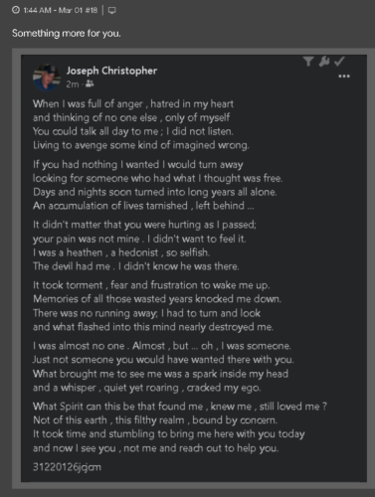Click the funnel filter icon on the post
The width and height of the screenshot is (375, 497).
coord(308,62)
